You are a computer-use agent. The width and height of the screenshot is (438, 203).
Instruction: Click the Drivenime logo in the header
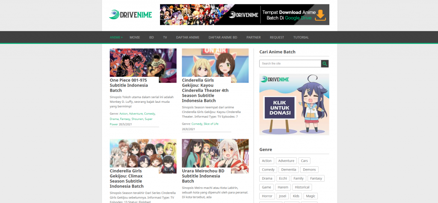[130, 14]
